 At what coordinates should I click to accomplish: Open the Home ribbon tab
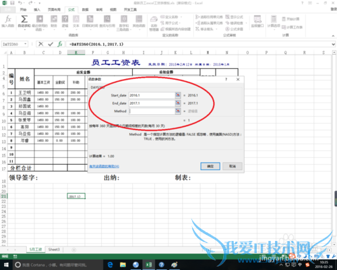click(23, 9)
